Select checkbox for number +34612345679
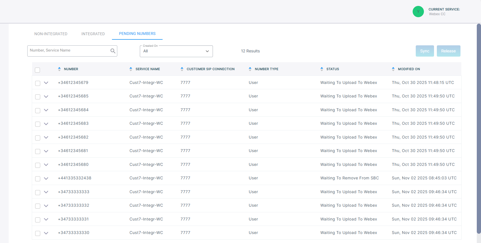The width and height of the screenshot is (481, 243). pos(38,83)
